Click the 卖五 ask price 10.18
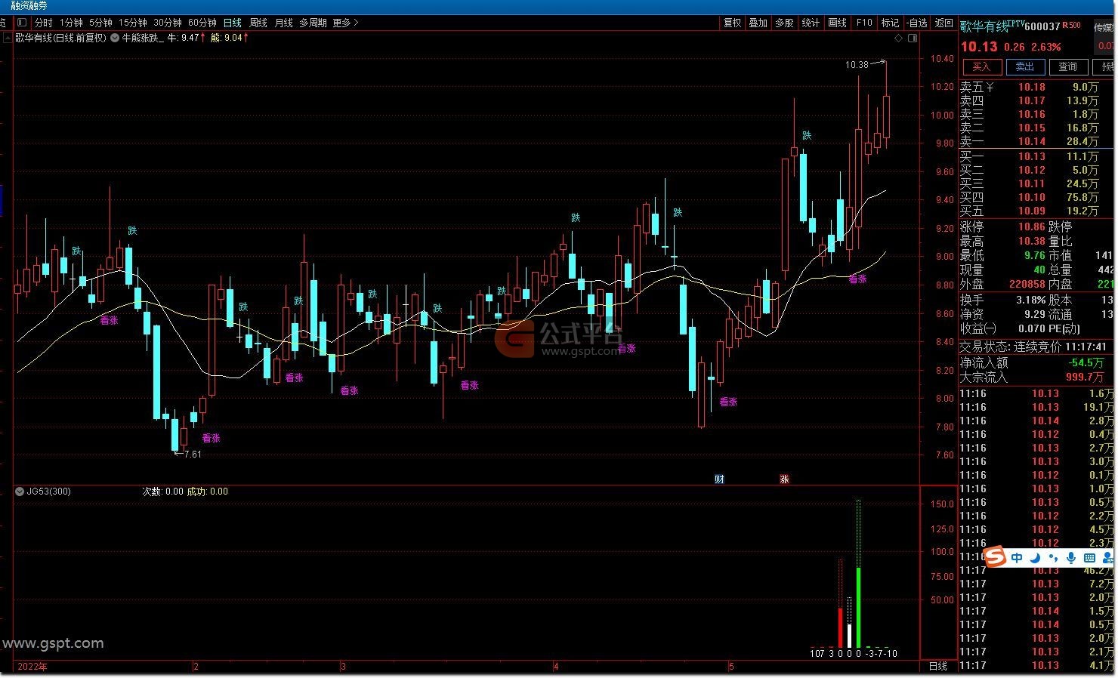The height and width of the screenshot is (678, 1118). [1031, 87]
